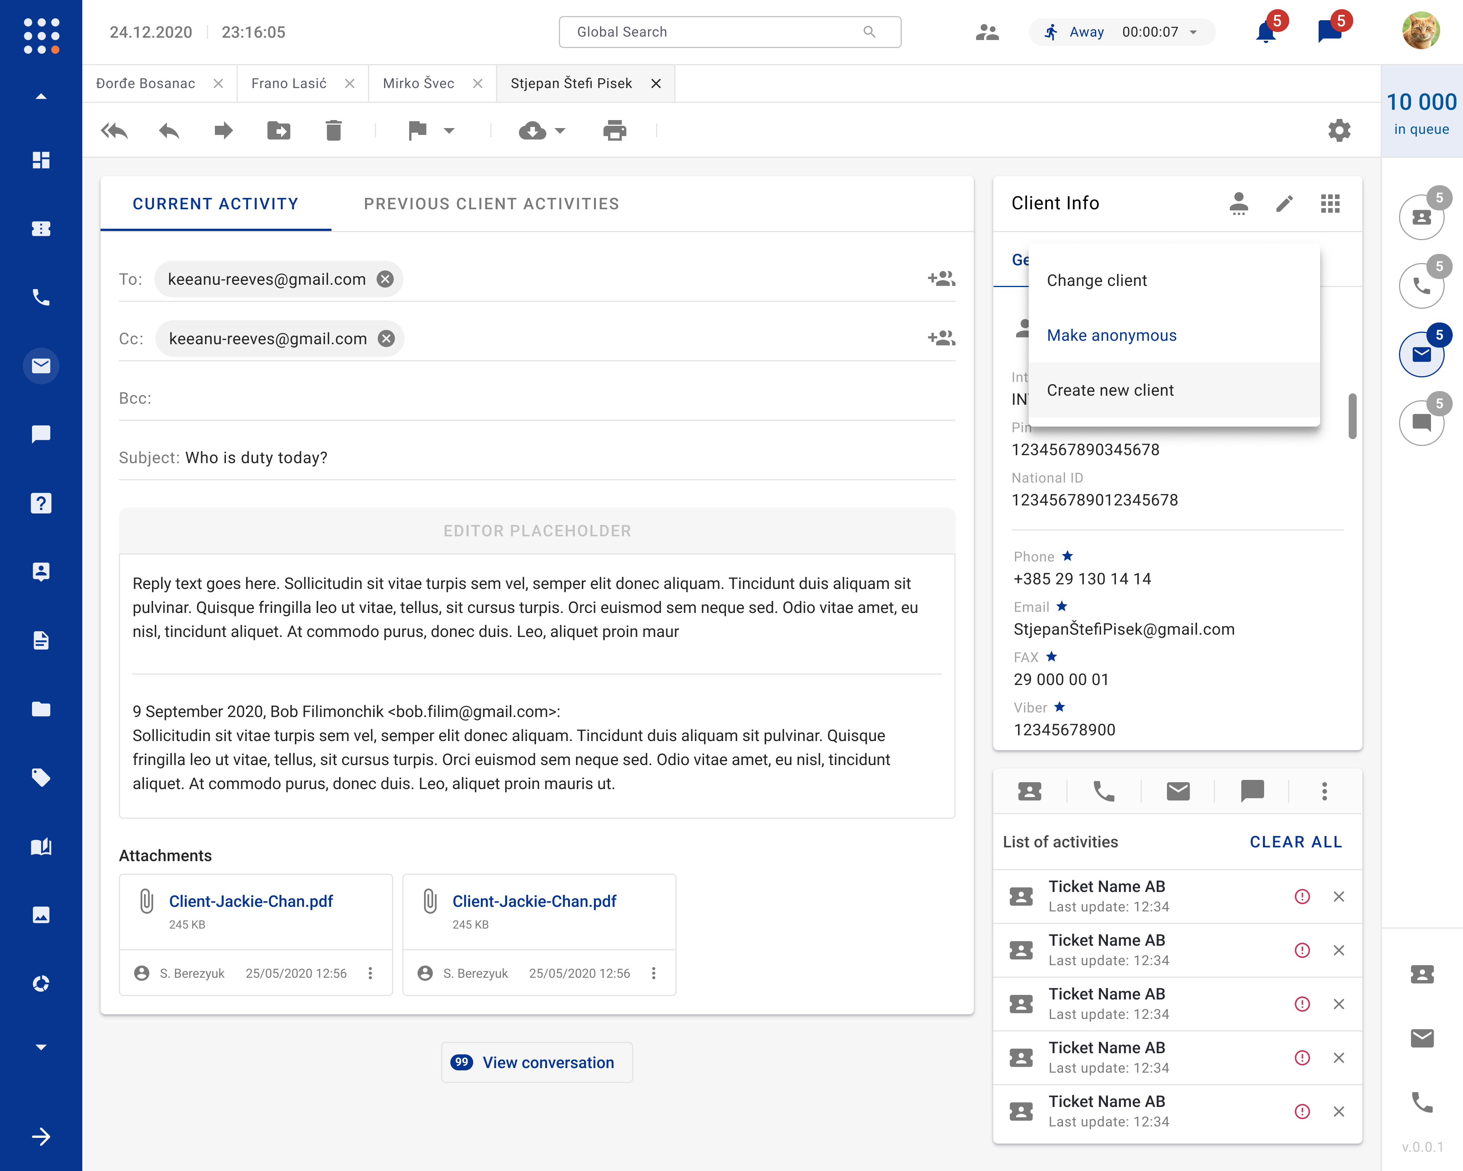Click the View conversation button
This screenshot has height=1171, width=1463.
tap(537, 1062)
